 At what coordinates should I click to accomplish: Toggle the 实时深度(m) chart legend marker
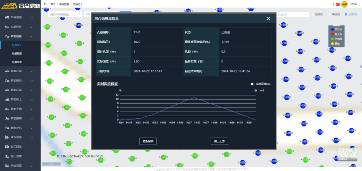pos(252,84)
